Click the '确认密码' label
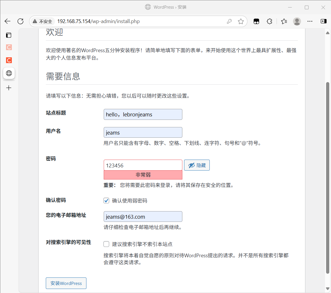 56,200
